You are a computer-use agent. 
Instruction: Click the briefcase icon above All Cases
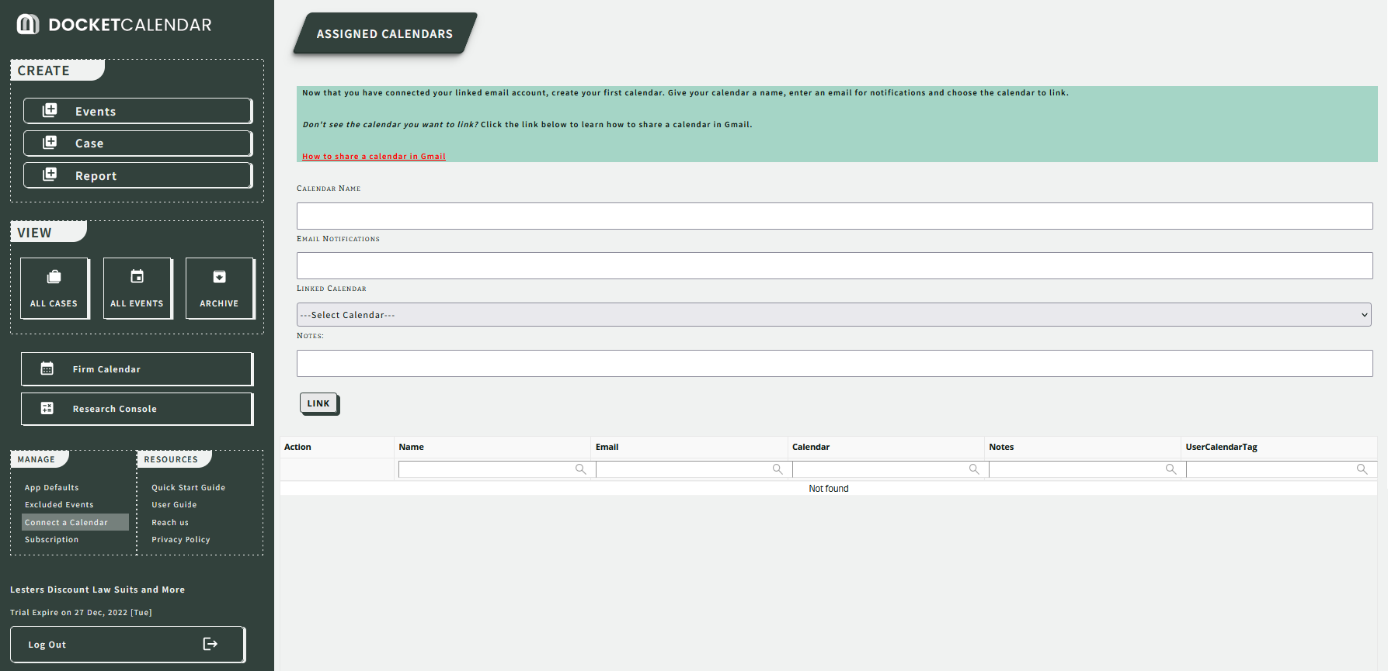[54, 277]
